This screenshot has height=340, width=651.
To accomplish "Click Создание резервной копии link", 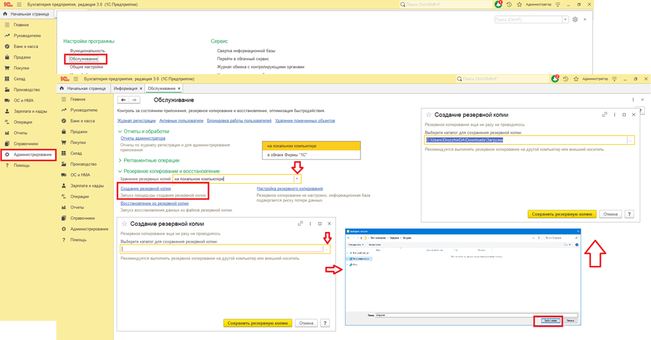I will tap(146, 188).
